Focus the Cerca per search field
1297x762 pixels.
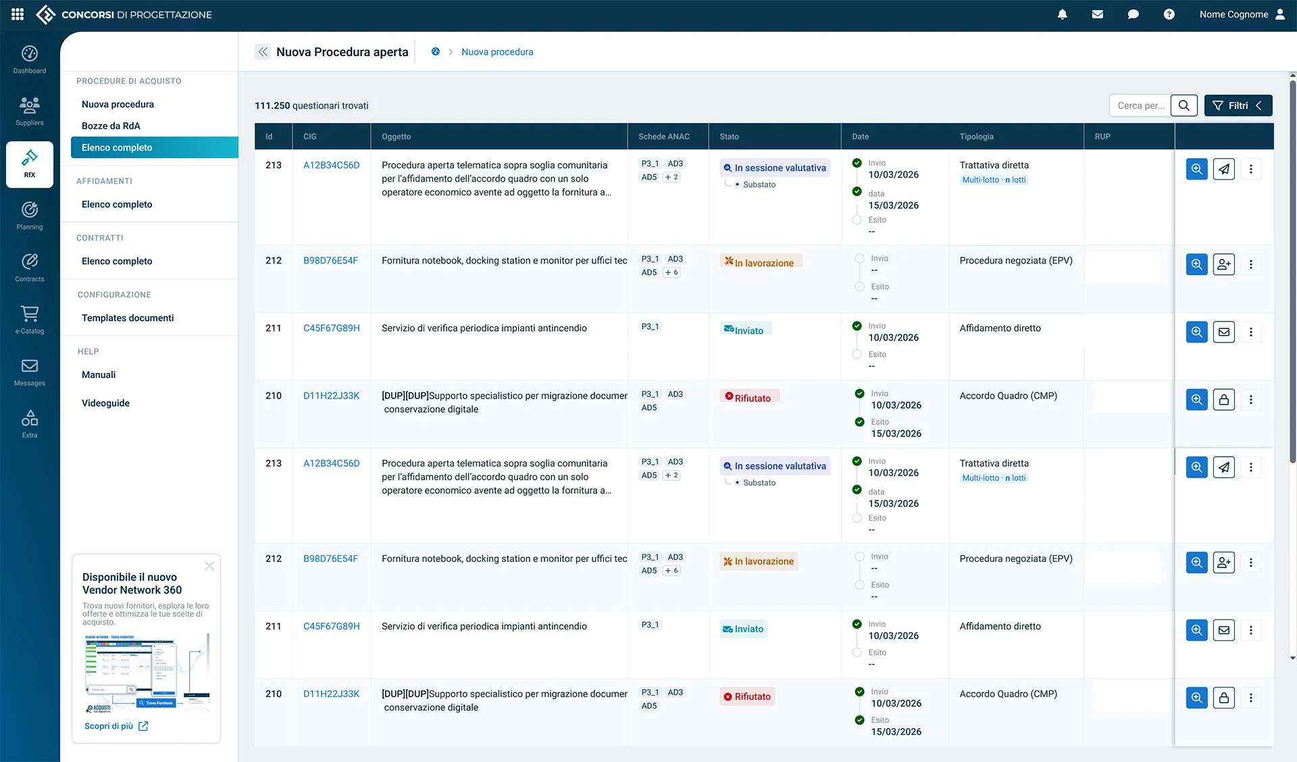1140,105
